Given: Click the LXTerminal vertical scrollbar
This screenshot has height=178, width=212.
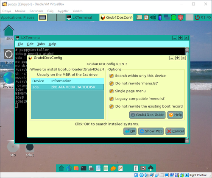Looking at the screenshot, I should pyautogui.click(x=187, y=95).
